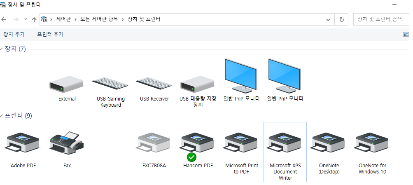
Task: Select the Hancom PDF default printer icon
Action: (198, 143)
